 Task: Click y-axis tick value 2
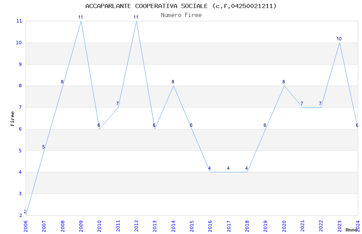(20, 215)
